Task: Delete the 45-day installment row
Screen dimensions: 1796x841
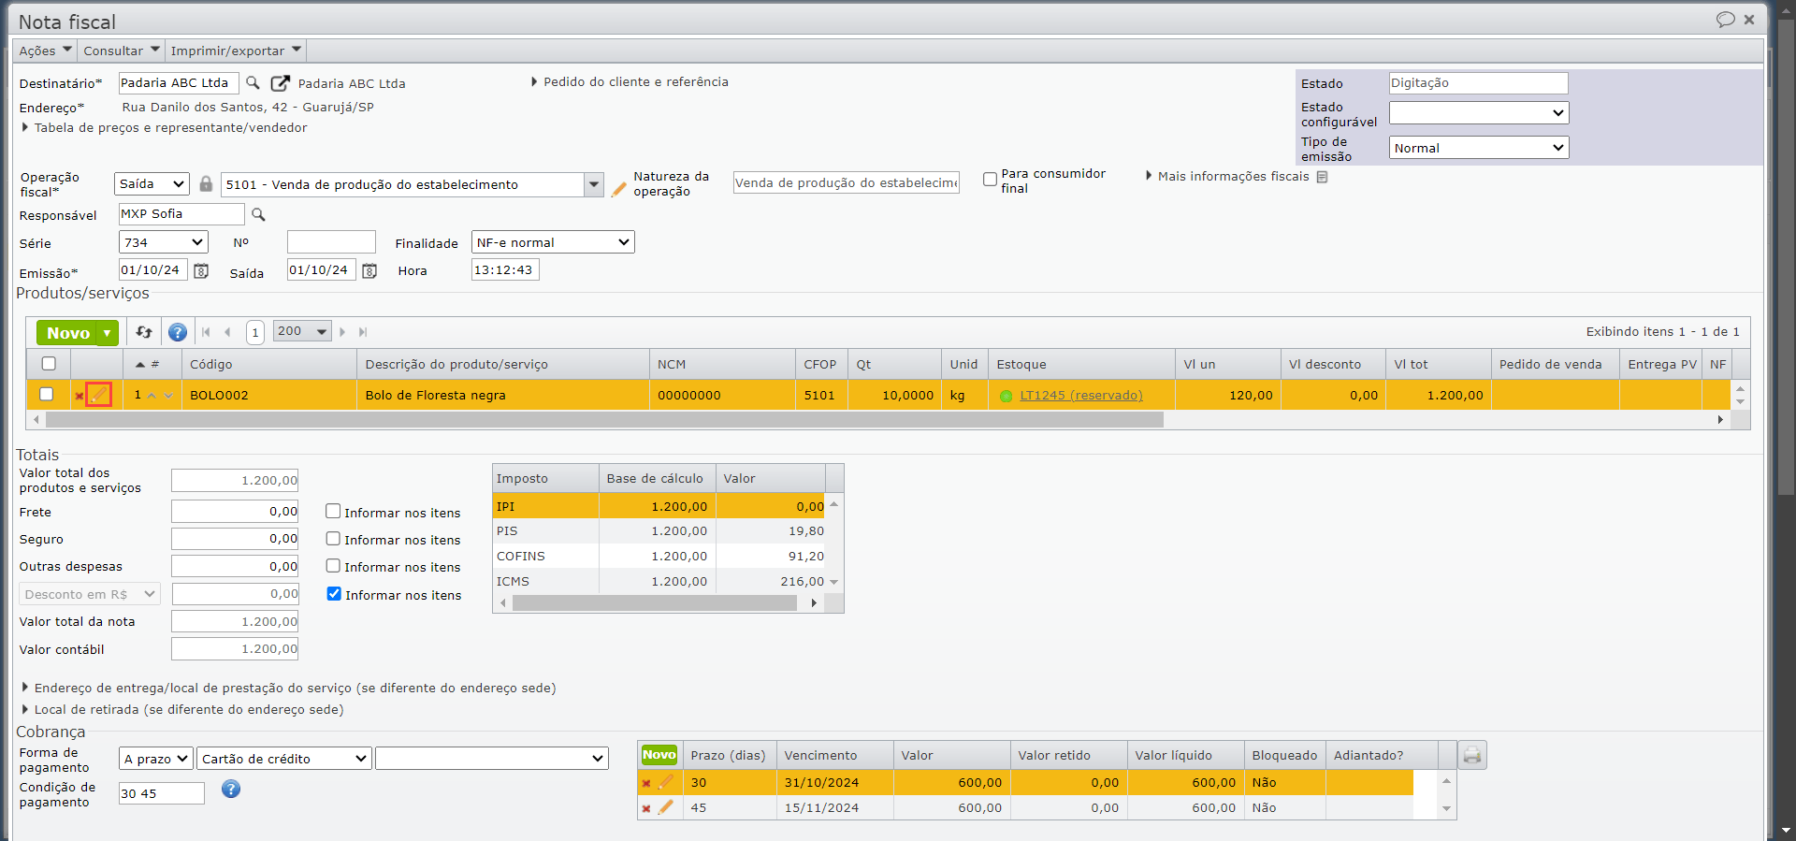Action: coord(645,808)
